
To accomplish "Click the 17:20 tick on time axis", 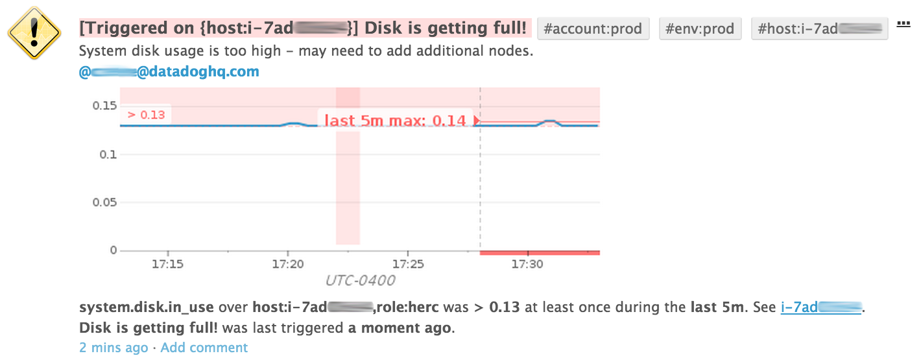I will tap(288, 264).
